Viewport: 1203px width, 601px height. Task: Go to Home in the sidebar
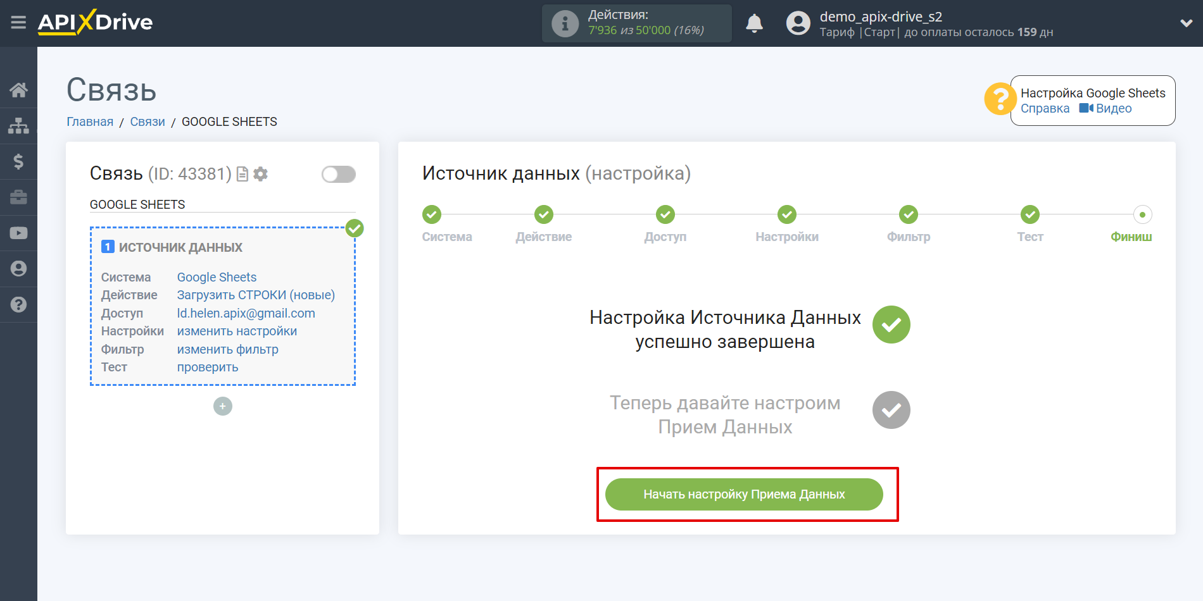coord(18,90)
